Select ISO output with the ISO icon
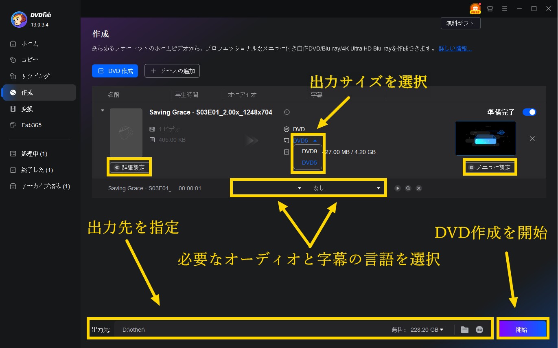The width and height of the screenshot is (558, 348). (x=479, y=330)
